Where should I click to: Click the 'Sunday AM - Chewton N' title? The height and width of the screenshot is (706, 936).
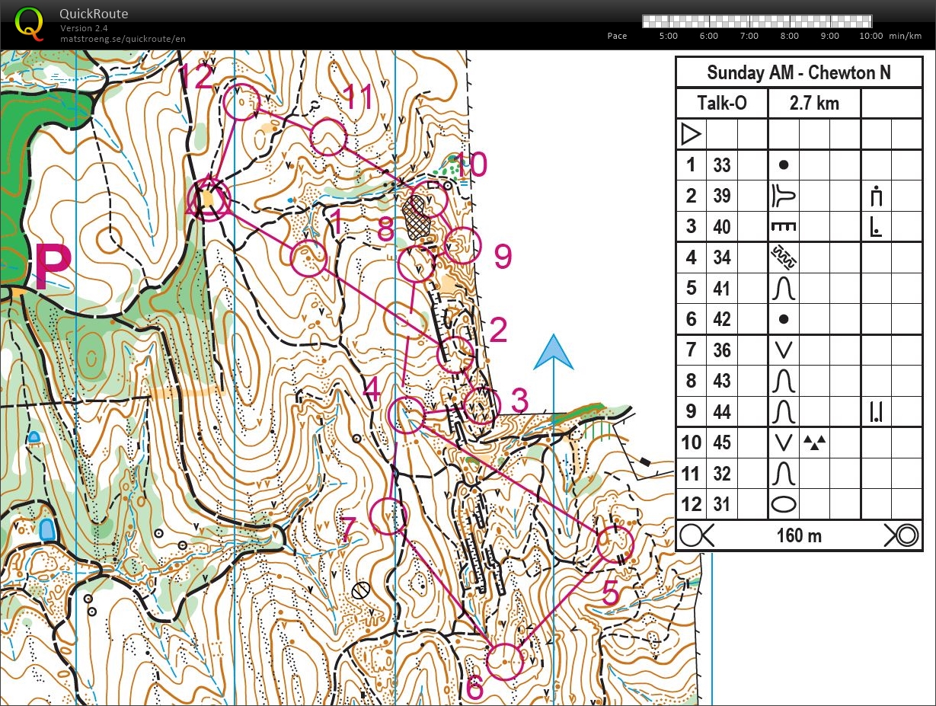click(798, 73)
